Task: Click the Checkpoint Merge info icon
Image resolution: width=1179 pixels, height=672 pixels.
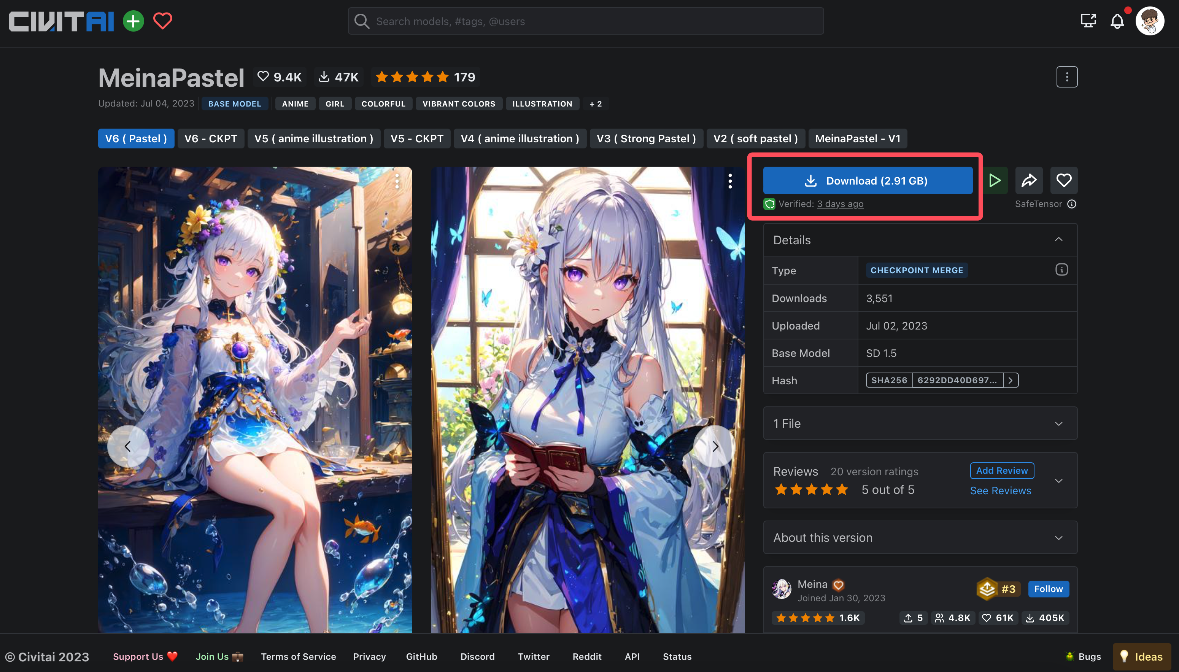Action: point(1061,270)
